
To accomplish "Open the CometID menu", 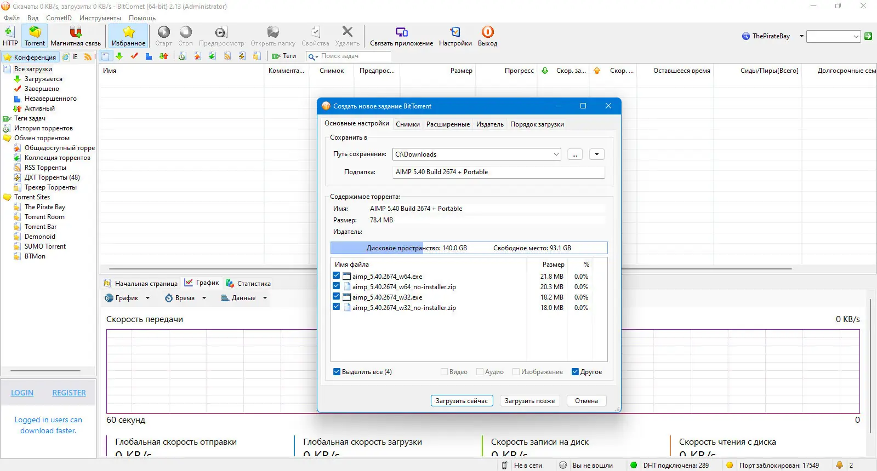I will [x=59, y=18].
